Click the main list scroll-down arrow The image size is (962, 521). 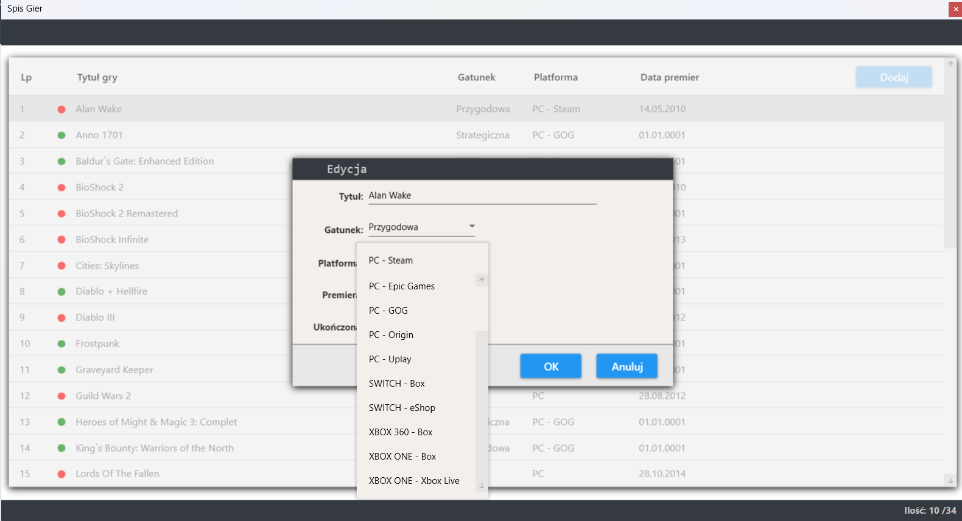point(950,480)
